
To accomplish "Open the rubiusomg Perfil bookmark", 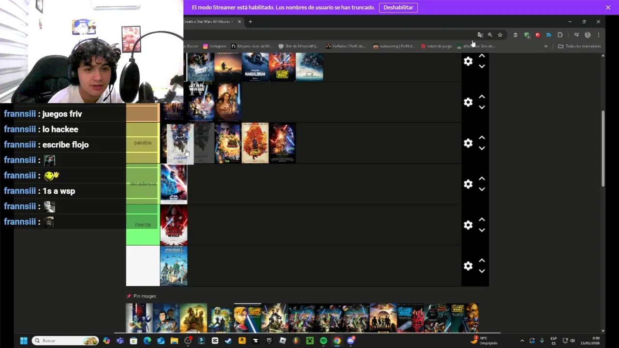I will point(393,46).
